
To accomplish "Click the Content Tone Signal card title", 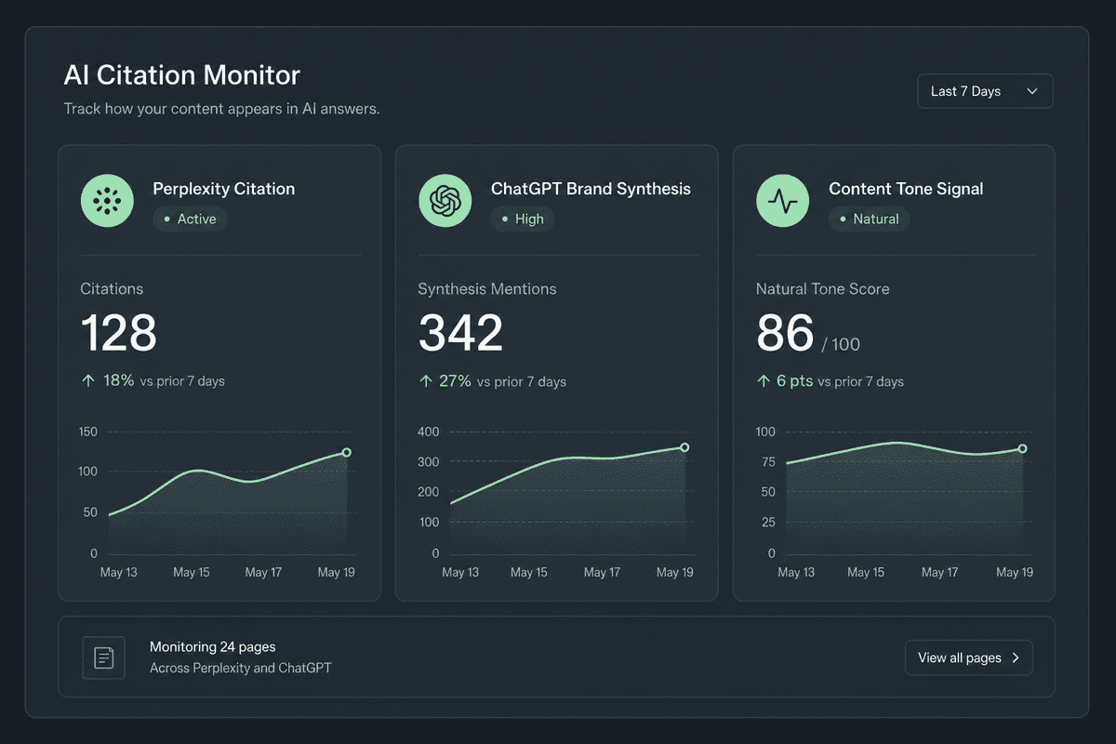I will point(906,189).
